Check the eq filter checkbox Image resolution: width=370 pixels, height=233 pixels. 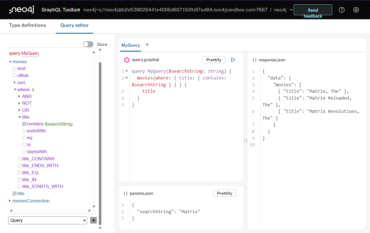click(x=24, y=138)
